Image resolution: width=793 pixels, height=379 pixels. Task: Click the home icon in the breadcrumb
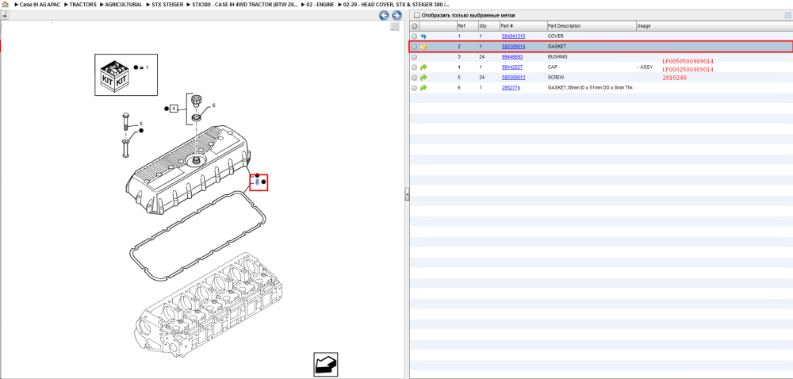tap(6, 4)
